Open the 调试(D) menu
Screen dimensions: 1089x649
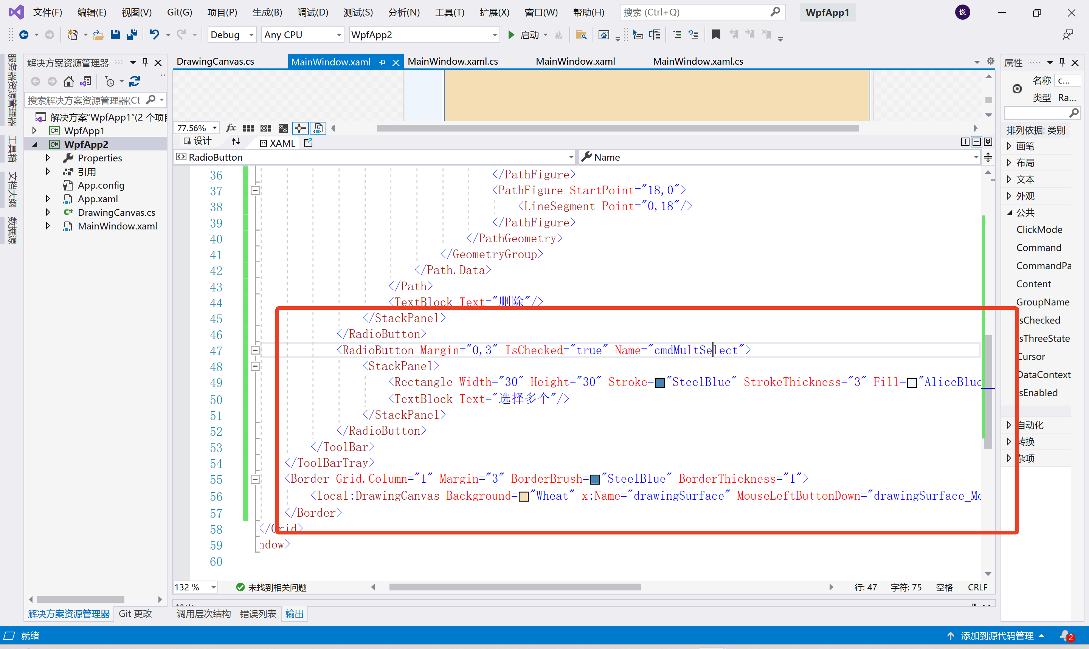(x=312, y=12)
